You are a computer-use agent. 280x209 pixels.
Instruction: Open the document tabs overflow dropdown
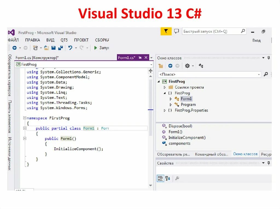151,58
